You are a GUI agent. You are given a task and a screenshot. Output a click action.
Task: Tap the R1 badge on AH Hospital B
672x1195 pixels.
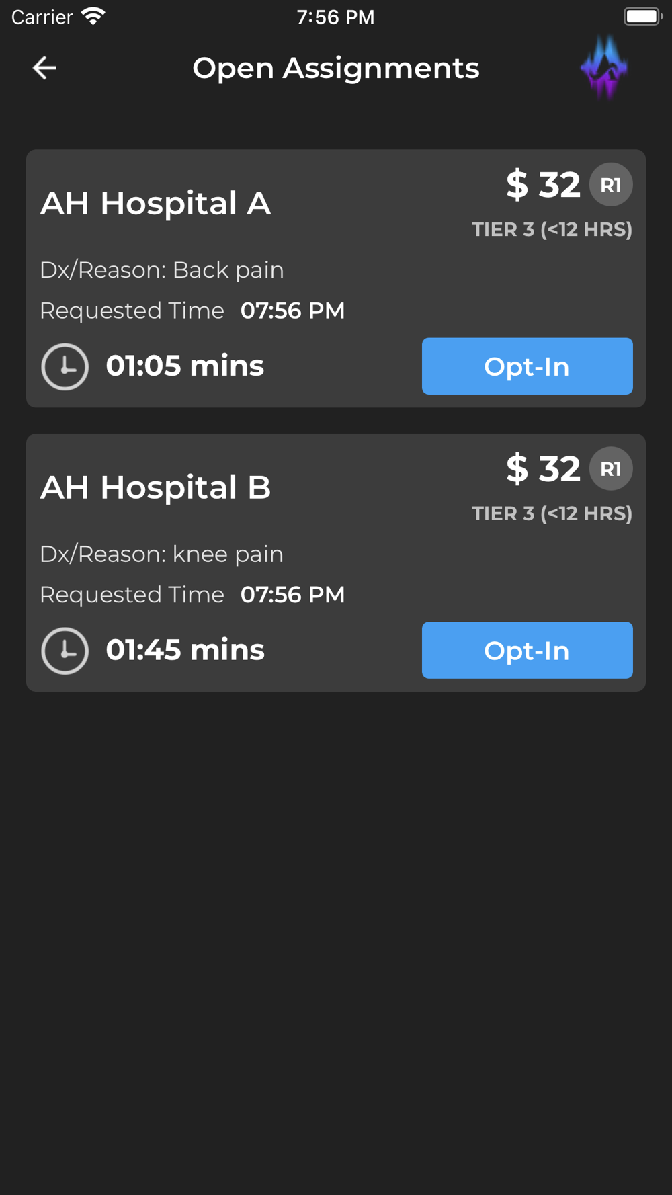click(x=611, y=468)
